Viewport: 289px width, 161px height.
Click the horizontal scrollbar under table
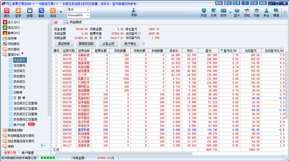(x=124, y=154)
